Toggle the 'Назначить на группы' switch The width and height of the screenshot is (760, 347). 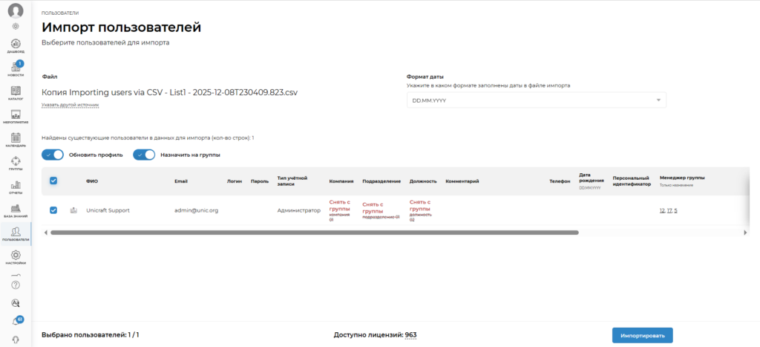(x=144, y=155)
